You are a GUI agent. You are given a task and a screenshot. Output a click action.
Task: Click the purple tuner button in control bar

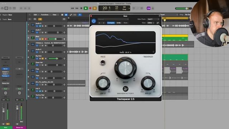coord(148,8)
